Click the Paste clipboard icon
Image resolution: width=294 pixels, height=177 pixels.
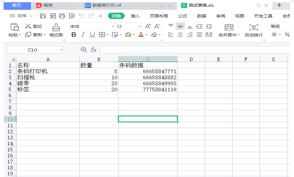click(x=14, y=27)
